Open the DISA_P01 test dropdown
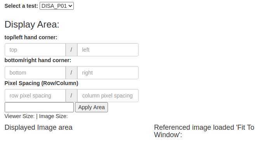Screen dimensions: 275x155 [x=57, y=6]
